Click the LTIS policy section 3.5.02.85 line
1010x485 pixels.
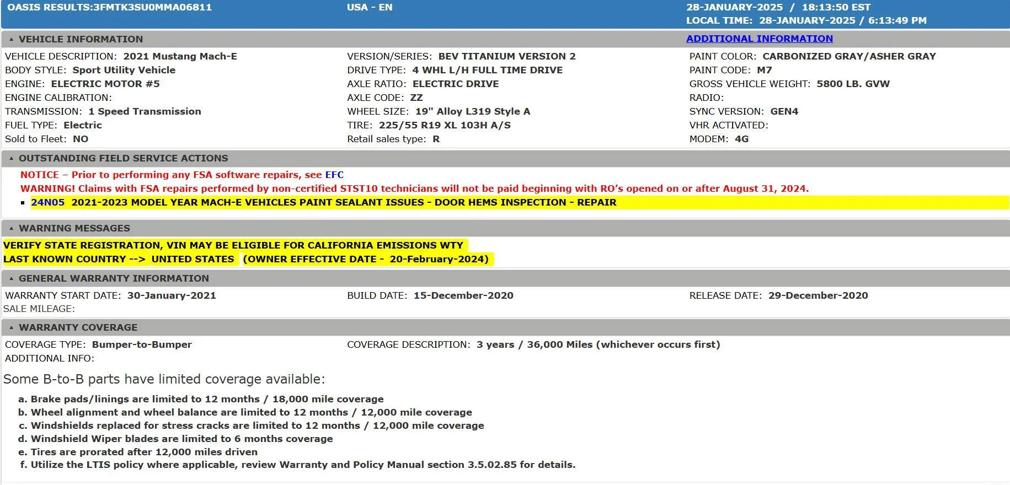coord(303,465)
